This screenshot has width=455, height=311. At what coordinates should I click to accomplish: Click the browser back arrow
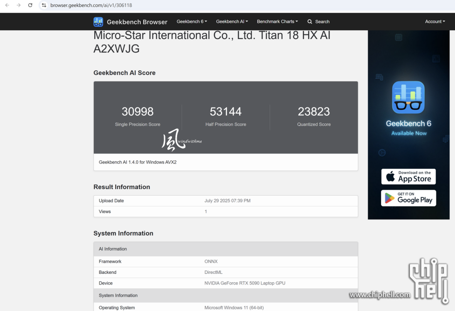pyautogui.click(x=7, y=5)
